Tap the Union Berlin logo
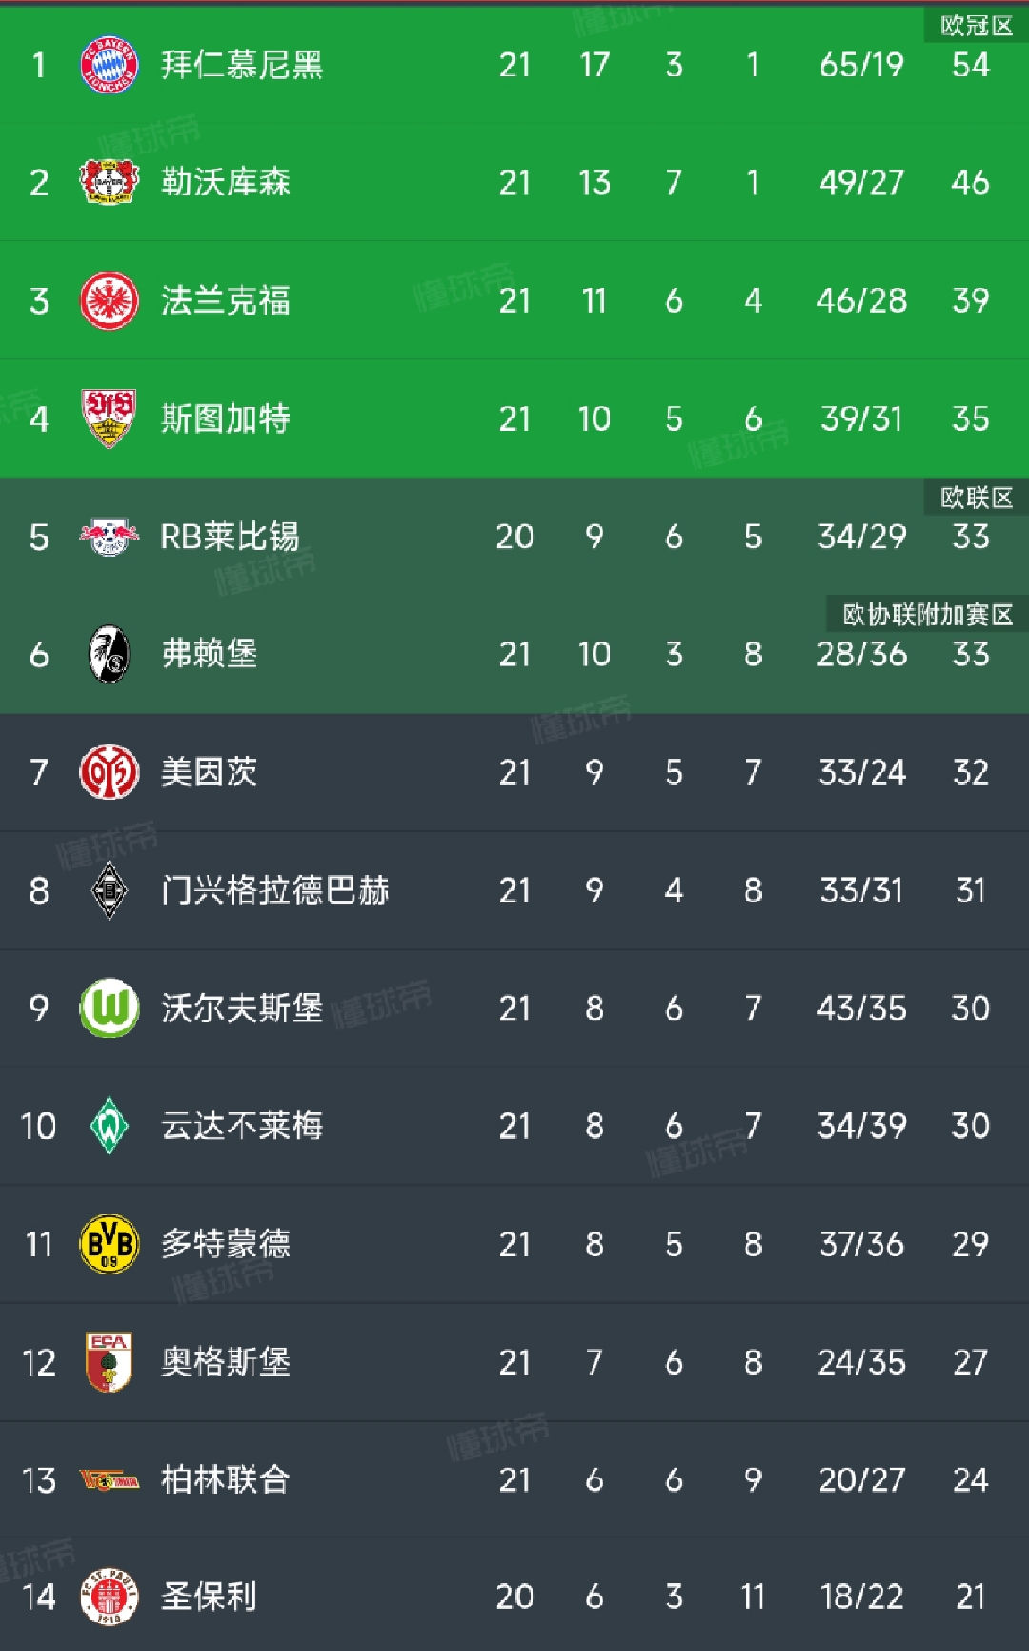1029x1651 pixels. tap(110, 1480)
